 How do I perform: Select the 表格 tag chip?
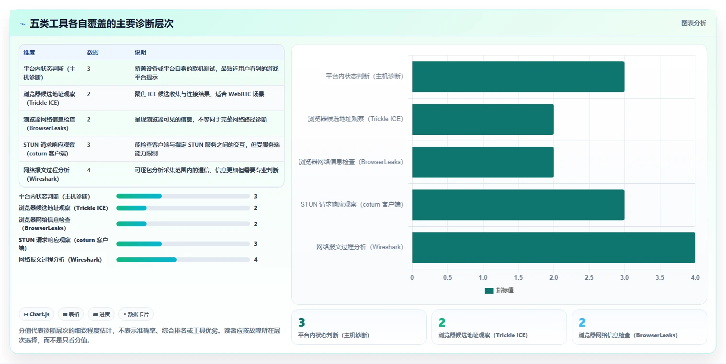(x=71, y=314)
